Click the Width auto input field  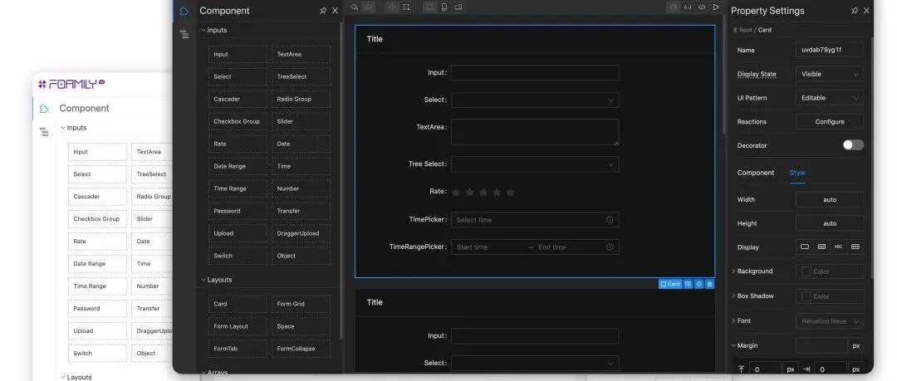830,200
